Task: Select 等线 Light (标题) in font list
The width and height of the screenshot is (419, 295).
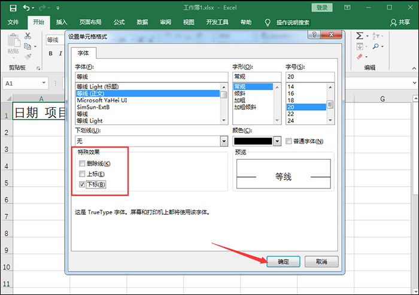Action: [147, 87]
